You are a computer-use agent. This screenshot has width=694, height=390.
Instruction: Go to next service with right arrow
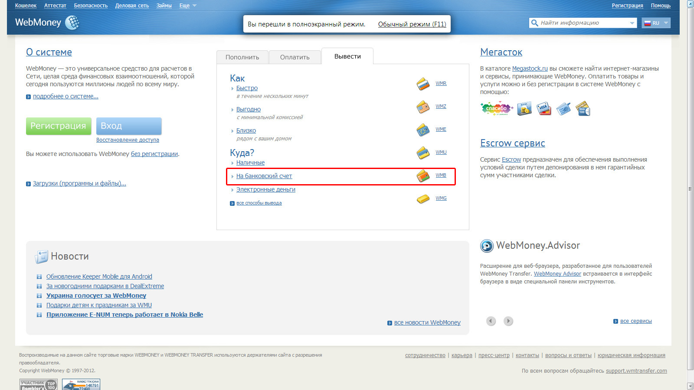tap(508, 321)
